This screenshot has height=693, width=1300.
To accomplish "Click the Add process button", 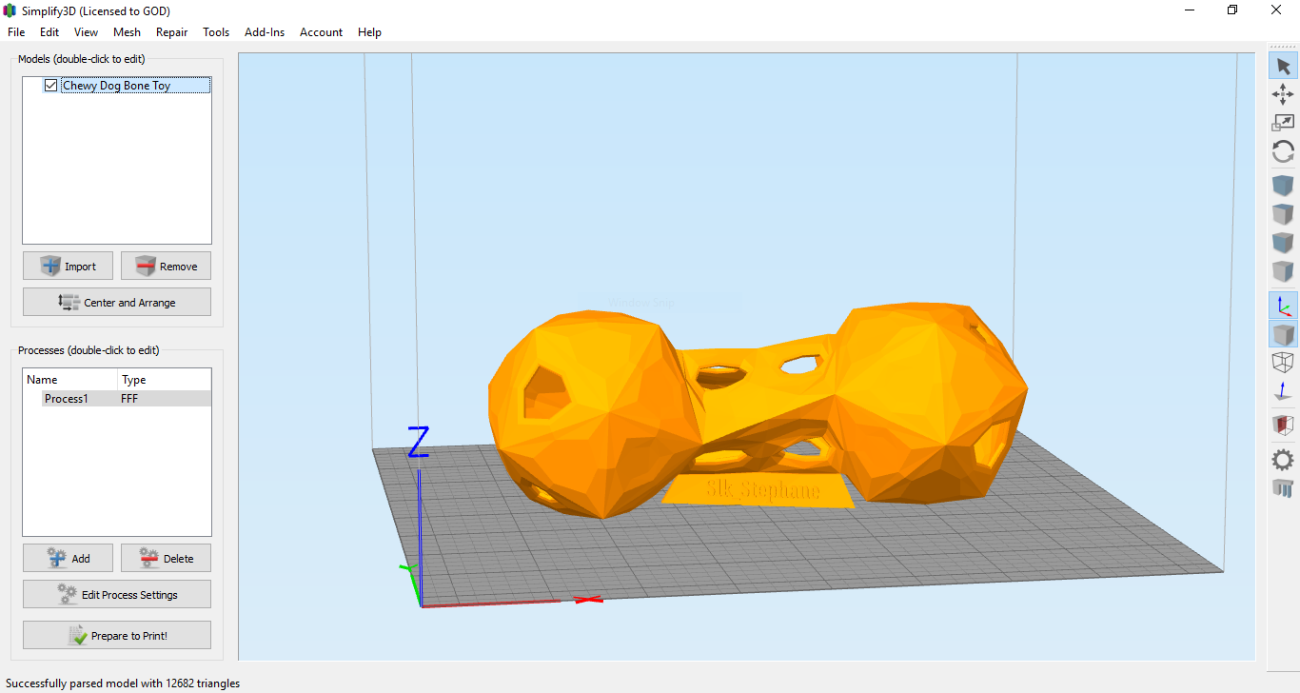I will 69,558.
